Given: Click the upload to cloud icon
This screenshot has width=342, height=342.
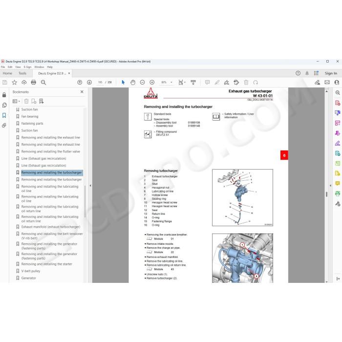Looking at the screenshot, I should coord(24,82).
